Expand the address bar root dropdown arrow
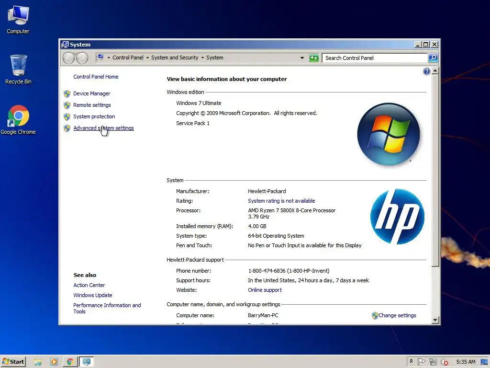This screenshot has height=368, width=490. click(109, 57)
